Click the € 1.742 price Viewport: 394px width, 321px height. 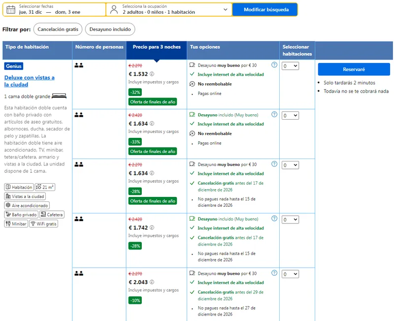coord(138,227)
